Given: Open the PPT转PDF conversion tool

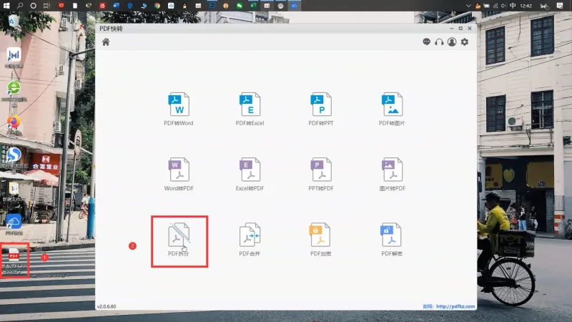Looking at the screenshot, I should pos(321,174).
